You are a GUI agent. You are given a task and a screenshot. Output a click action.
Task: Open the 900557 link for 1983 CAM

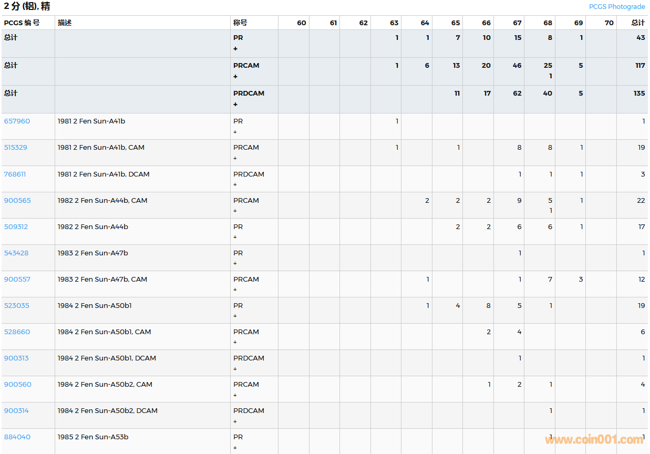coord(17,279)
